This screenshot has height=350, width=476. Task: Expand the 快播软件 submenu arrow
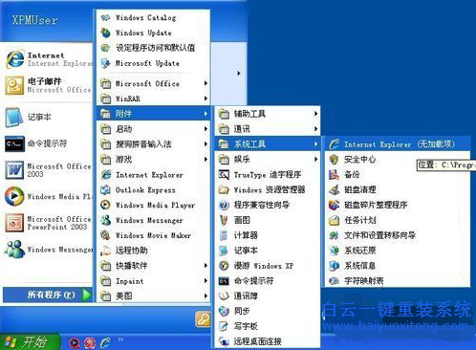tap(206, 266)
